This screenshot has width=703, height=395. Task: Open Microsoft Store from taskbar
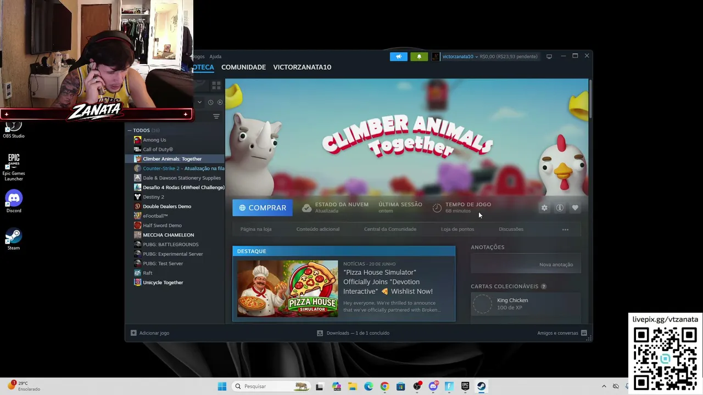401,386
